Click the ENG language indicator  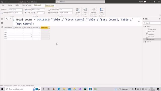(146, 89)
